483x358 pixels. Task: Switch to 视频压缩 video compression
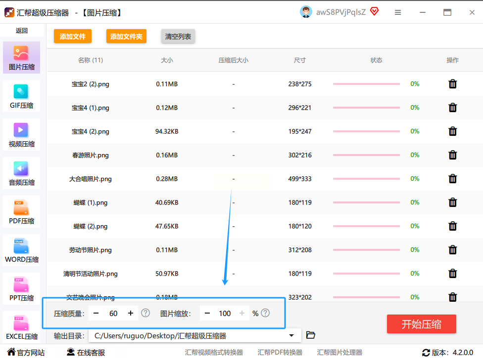(22, 135)
